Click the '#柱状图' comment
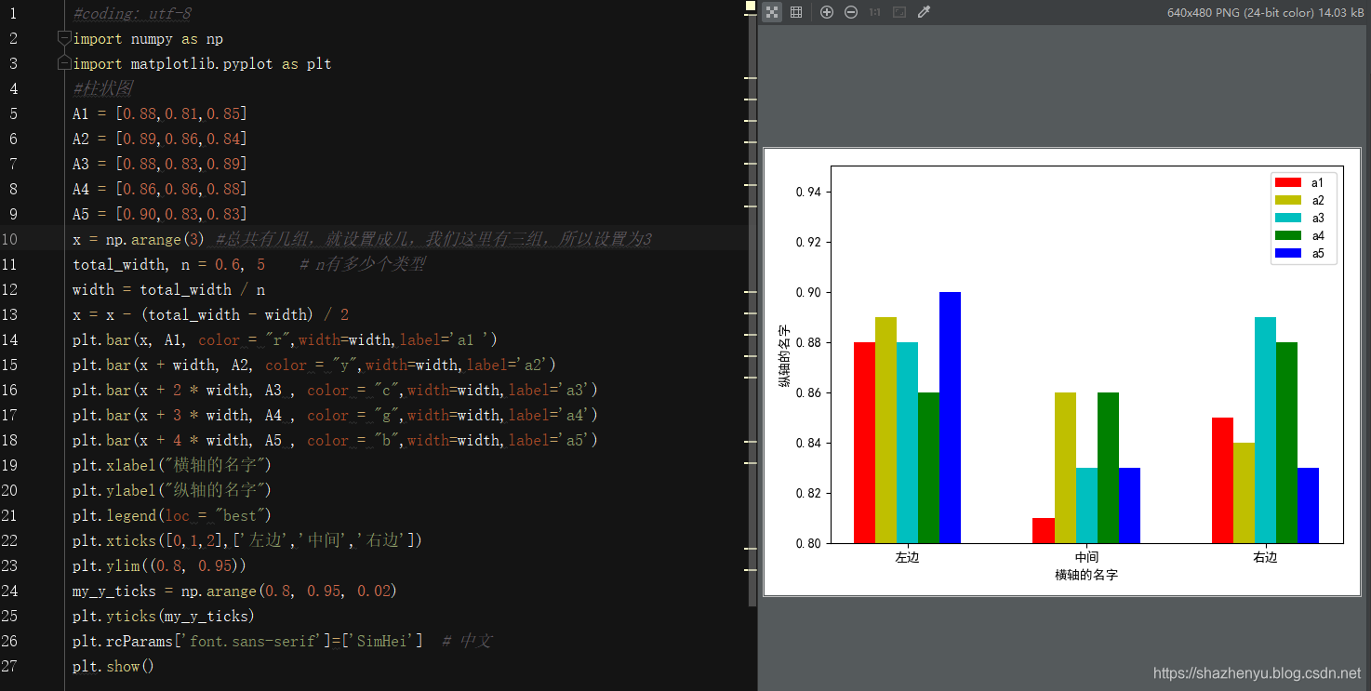 102,88
